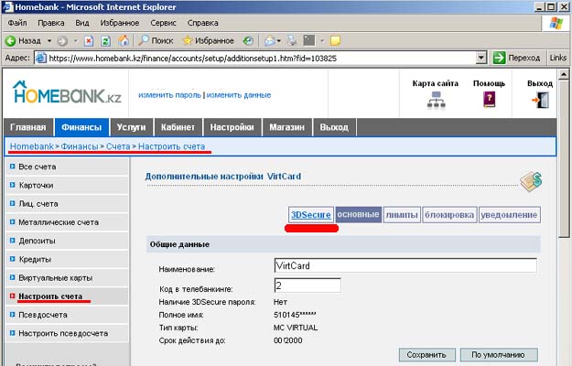
Task: Refresh the page using toolbar icon
Action: (106, 41)
